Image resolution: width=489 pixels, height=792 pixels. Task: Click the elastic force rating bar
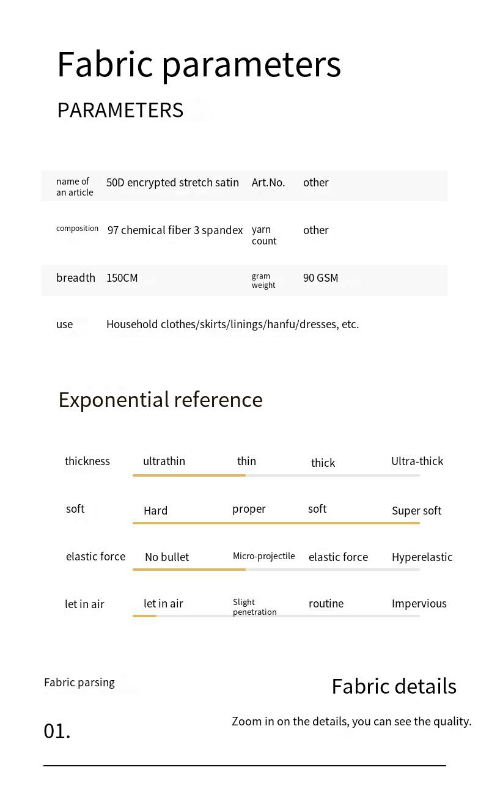click(276, 570)
